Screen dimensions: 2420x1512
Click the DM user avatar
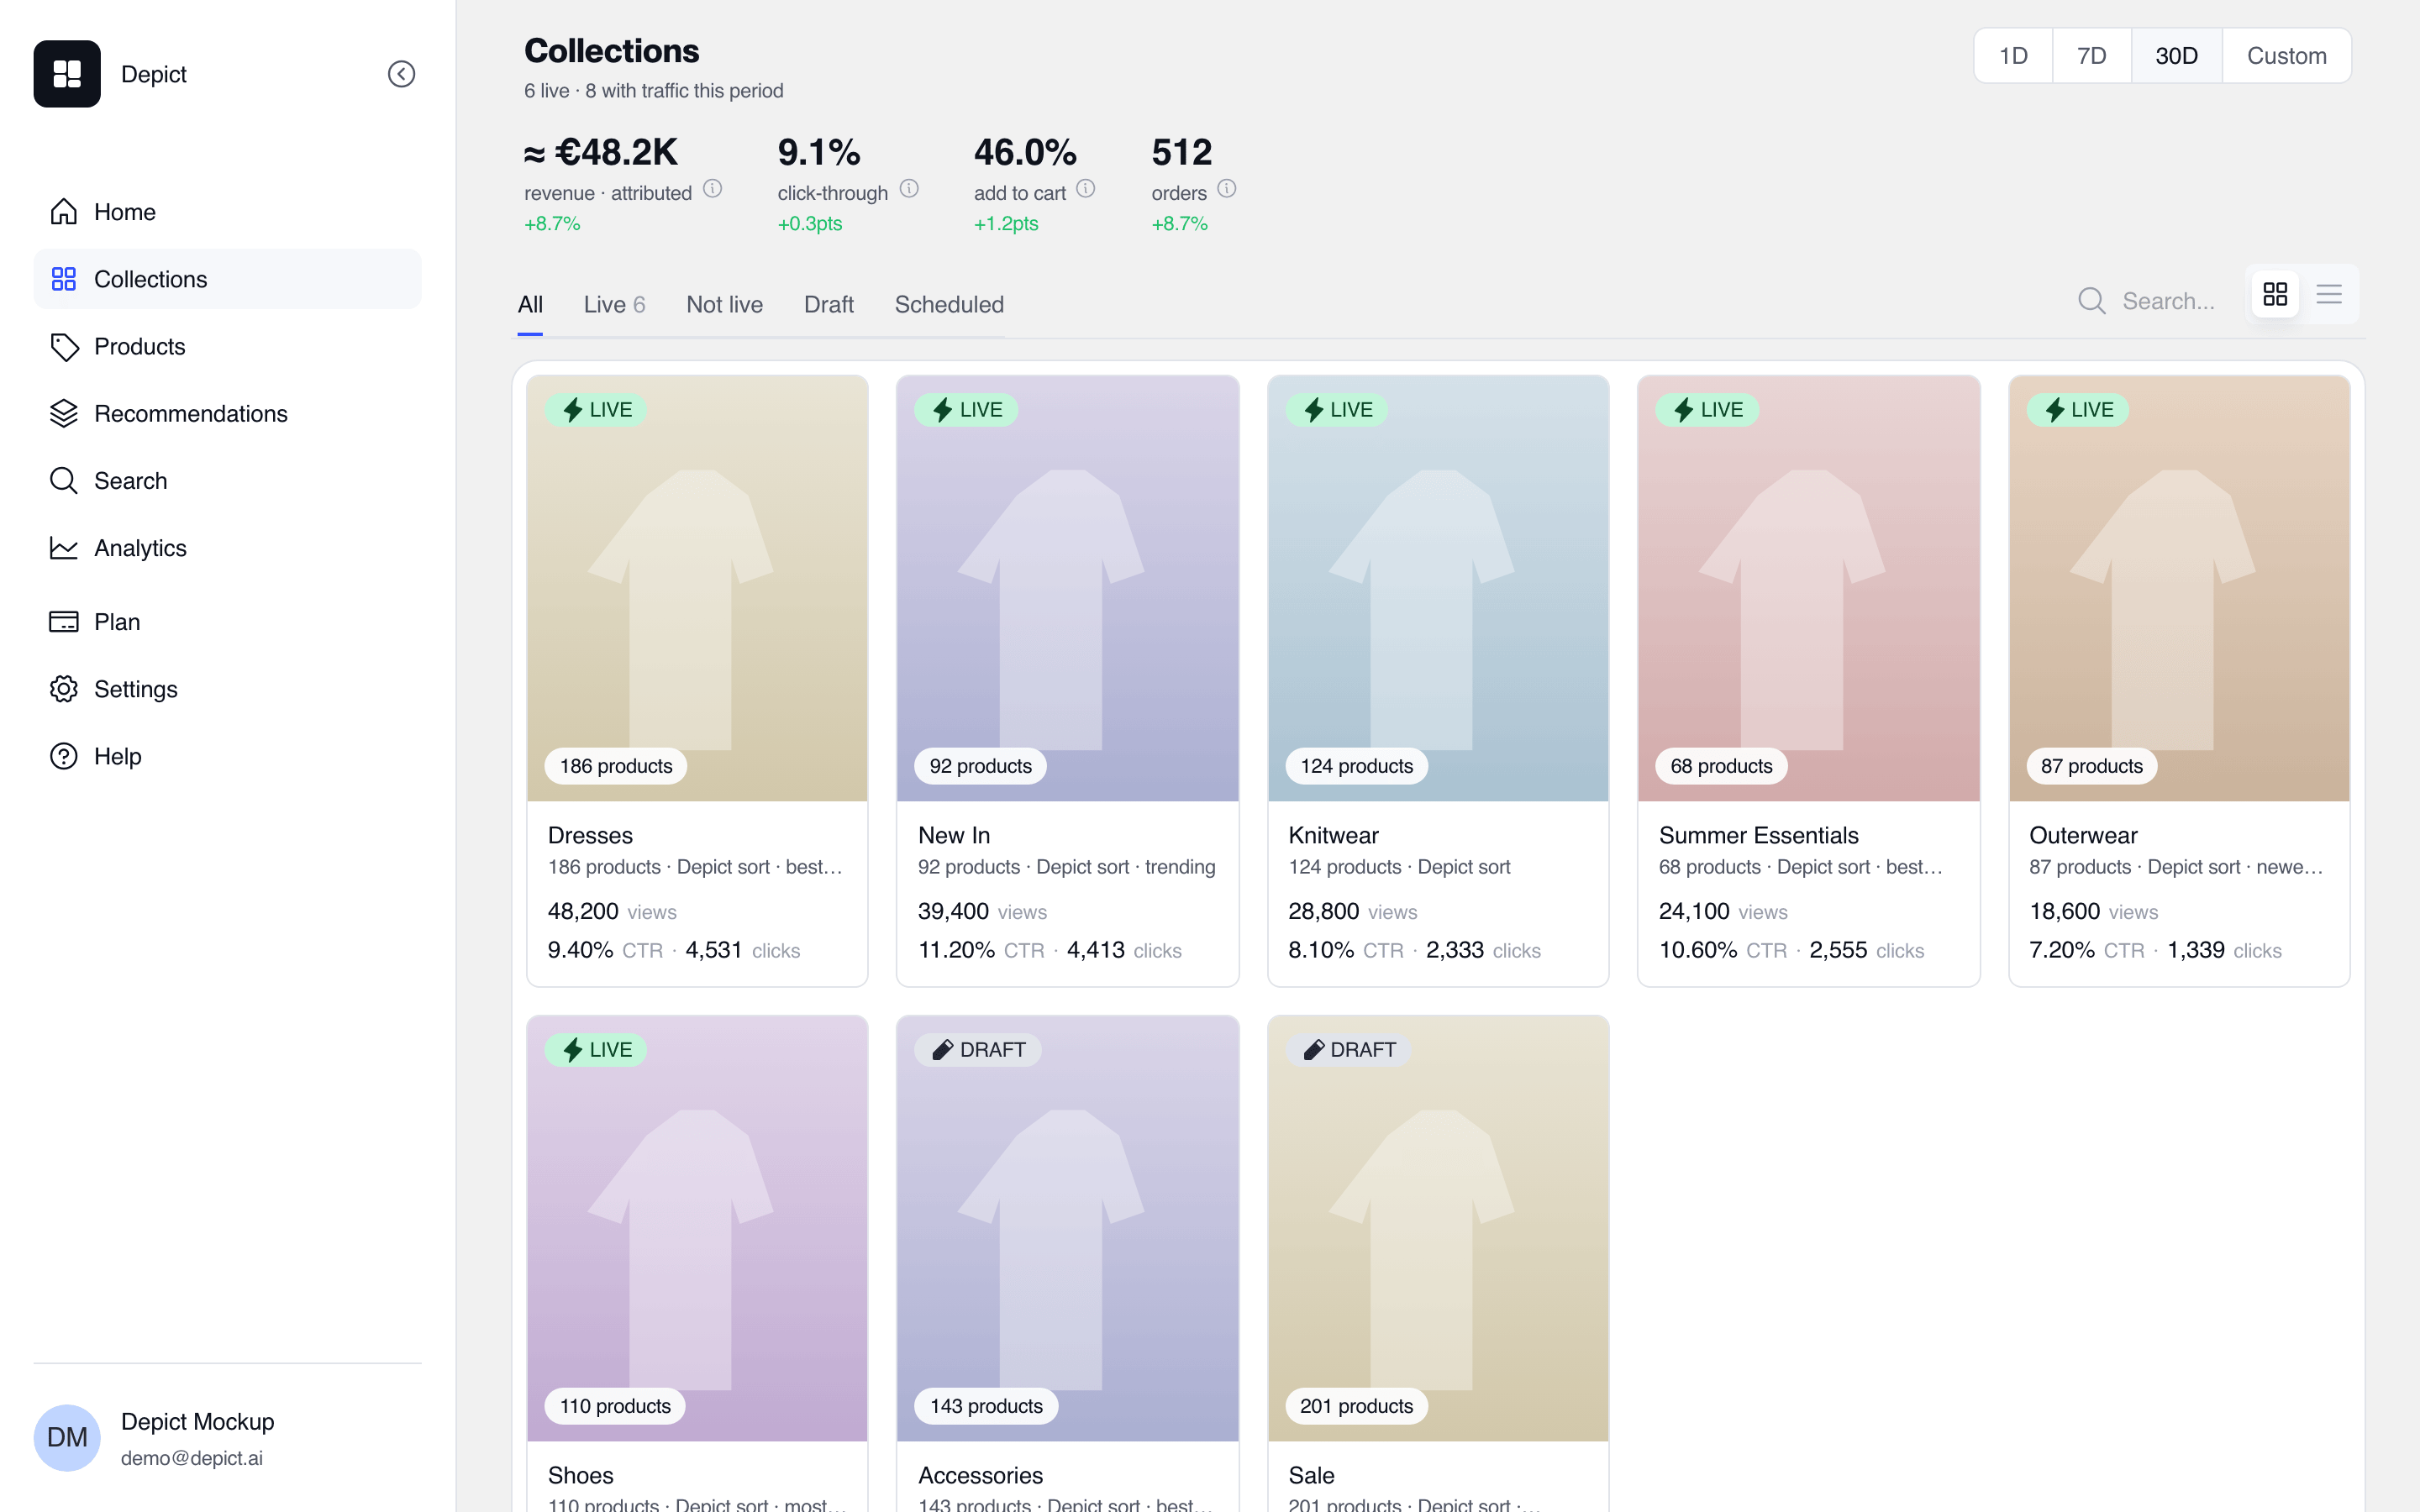(67, 1438)
